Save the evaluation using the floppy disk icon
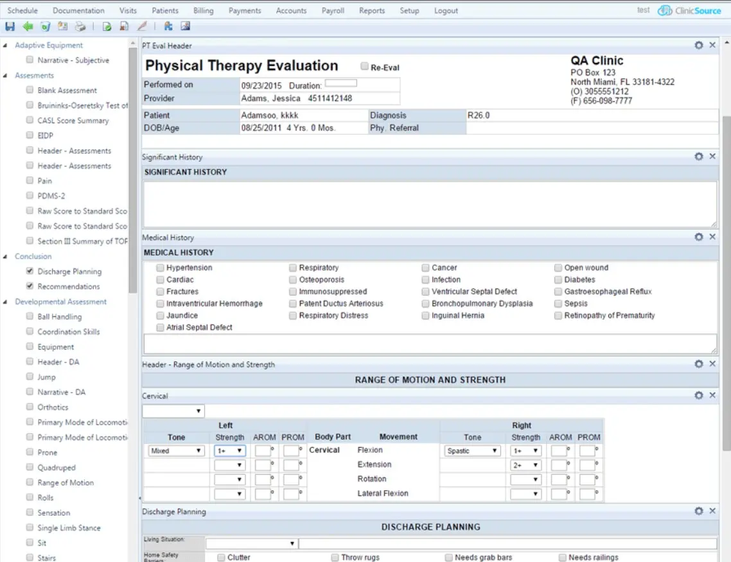Screen dimensions: 731x562 point(10,26)
